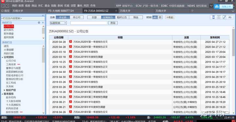Select the 筛选 filter toggle
This screenshot has height=122, width=236.
136,17
